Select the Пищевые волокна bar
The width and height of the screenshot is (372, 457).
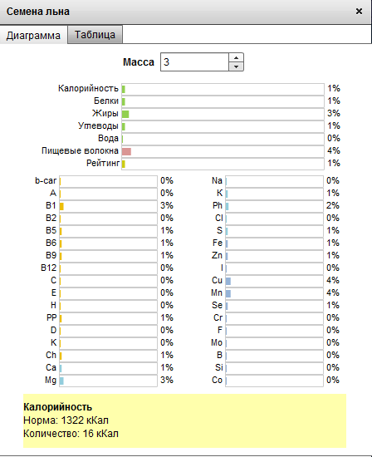[x=223, y=151]
